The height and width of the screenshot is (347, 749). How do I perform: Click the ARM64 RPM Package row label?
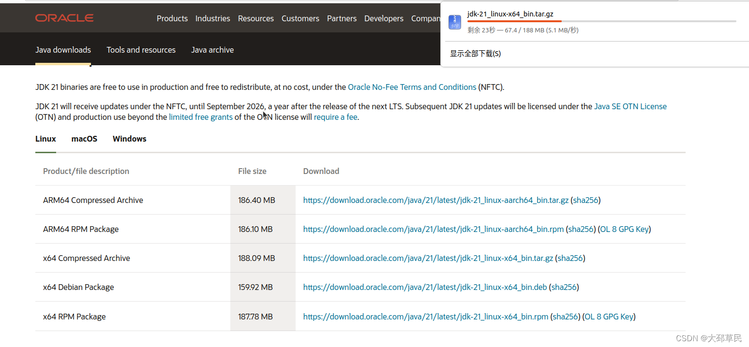[81, 229]
